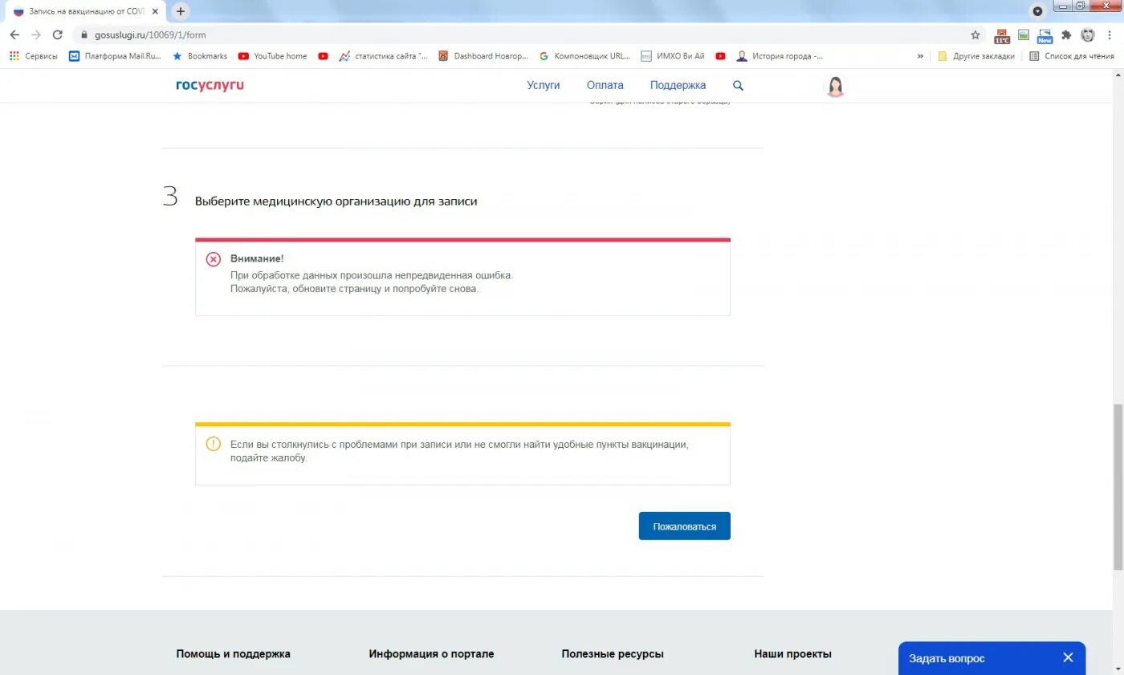1124x675 pixels.
Task: Click the red error cross icon
Action: (213, 259)
